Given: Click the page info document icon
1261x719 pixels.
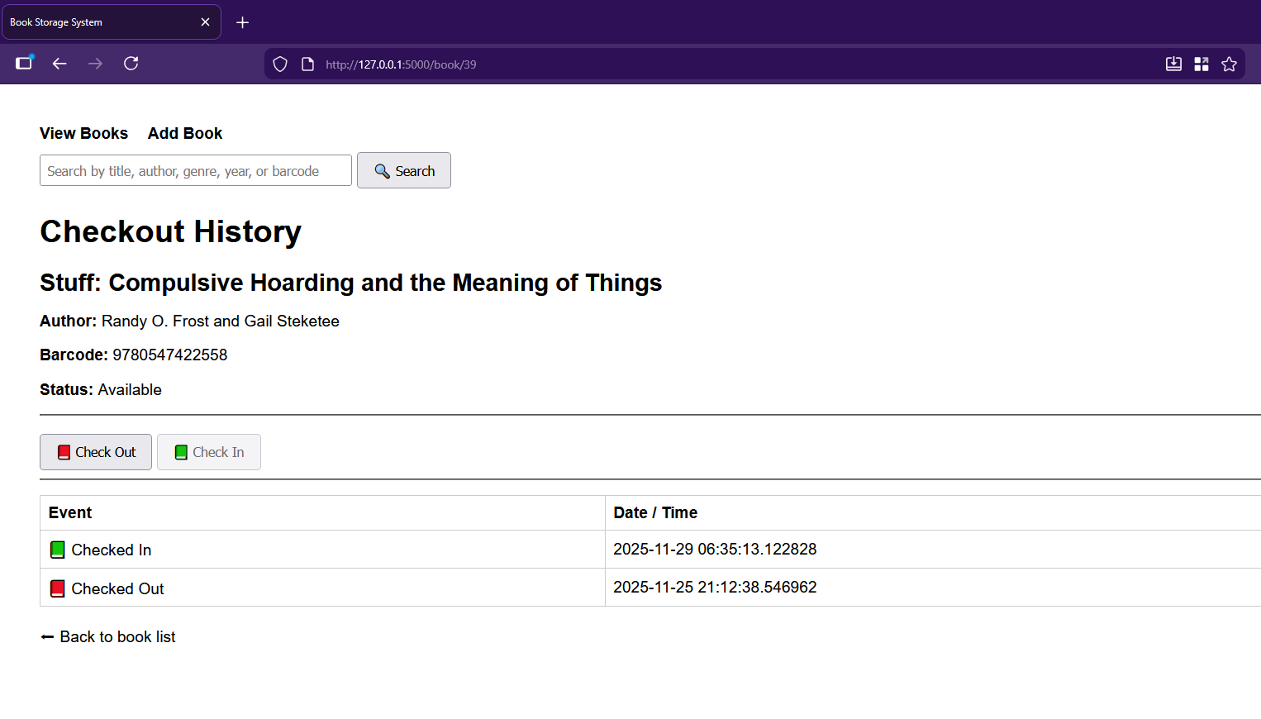Looking at the screenshot, I should [x=307, y=64].
